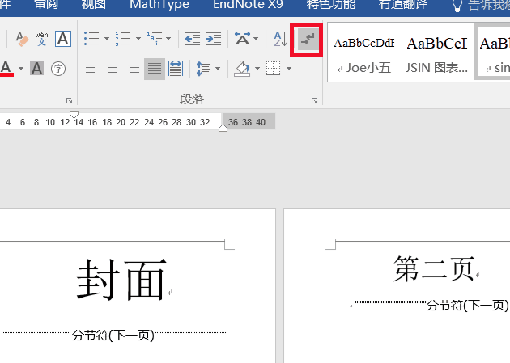Click the right indent marker on ruler
This screenshot has height=363, width=510.
coord(223,128)
